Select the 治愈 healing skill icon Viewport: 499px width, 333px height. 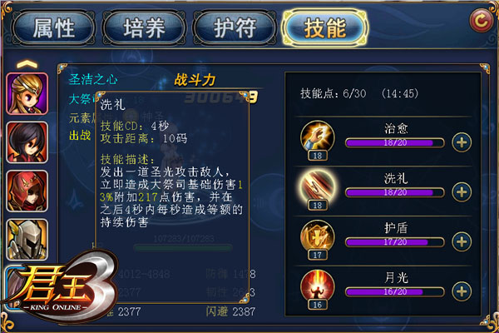point(318,137)
